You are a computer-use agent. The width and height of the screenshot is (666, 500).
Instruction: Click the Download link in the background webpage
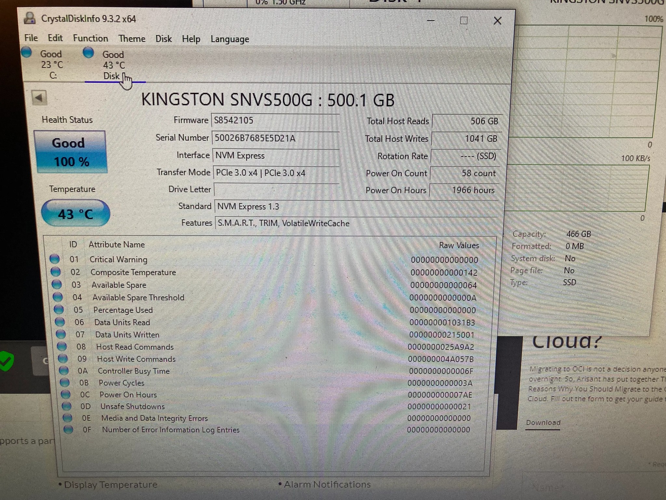(x=543, y=423)
